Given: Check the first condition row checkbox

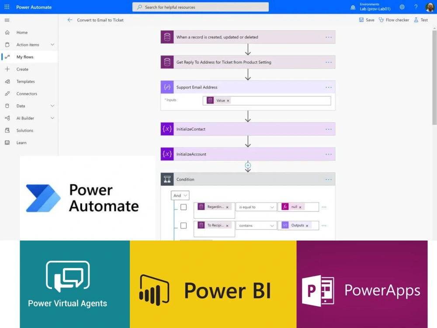Looking at the screenshot, I should (x=184, y=207).
